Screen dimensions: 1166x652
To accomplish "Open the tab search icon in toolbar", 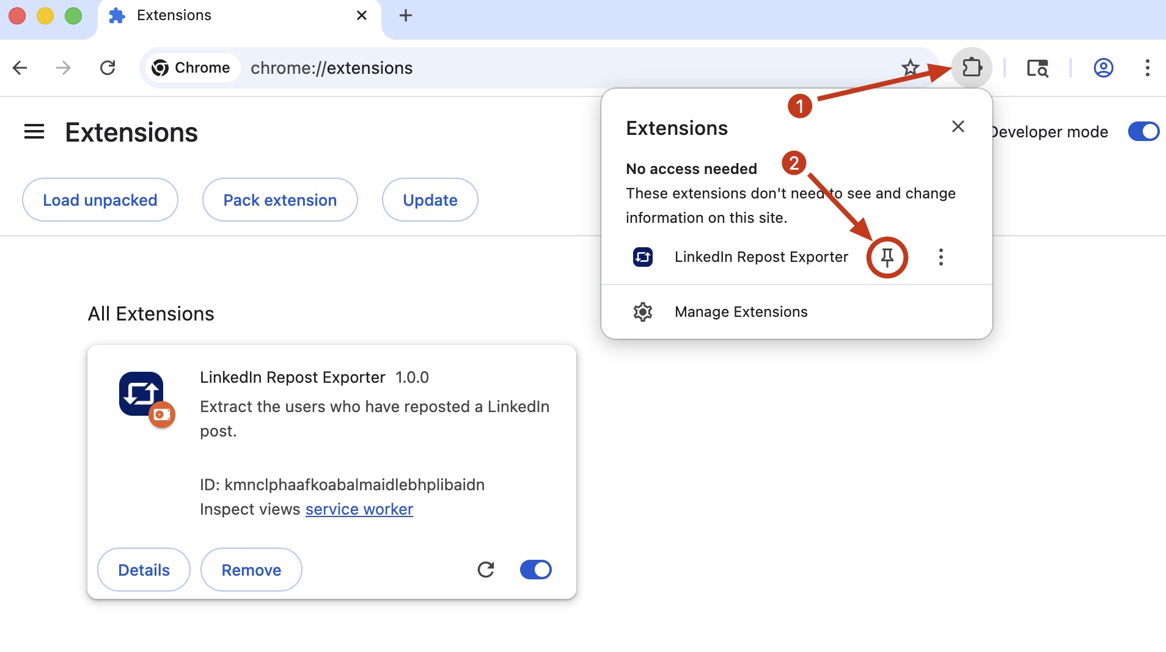I will pos(1038,68).
